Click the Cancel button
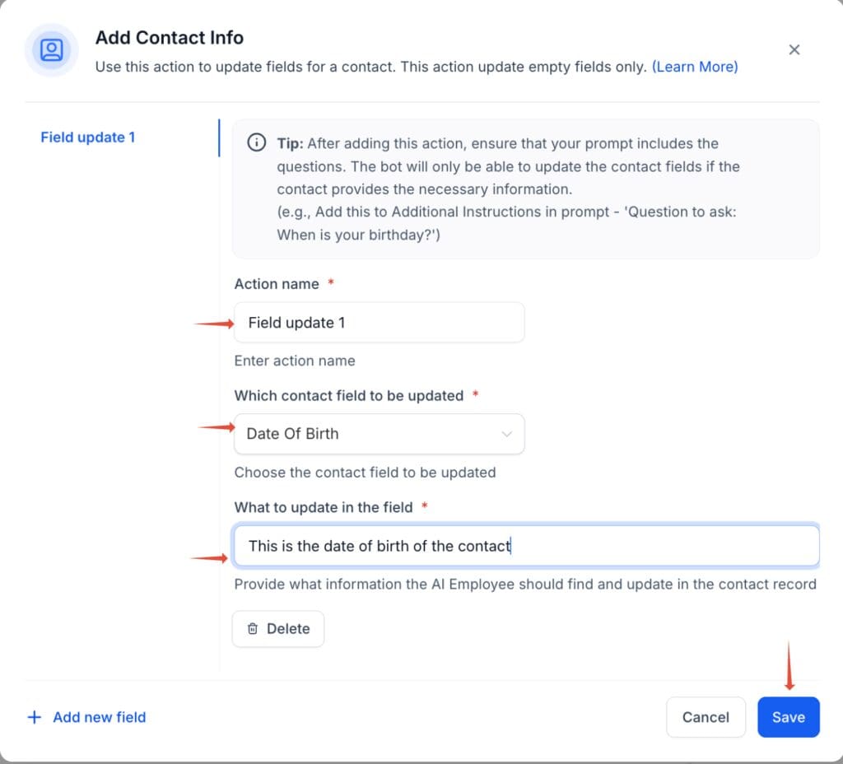Image resolution: width=843 pixels, height=764 pixels. pyautogui.click(x=706, y=717)
